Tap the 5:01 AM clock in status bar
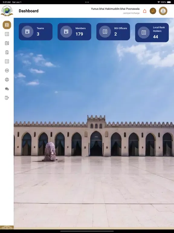Image resolution: width=174 pixels, height=233 pixels. [7, 2]
